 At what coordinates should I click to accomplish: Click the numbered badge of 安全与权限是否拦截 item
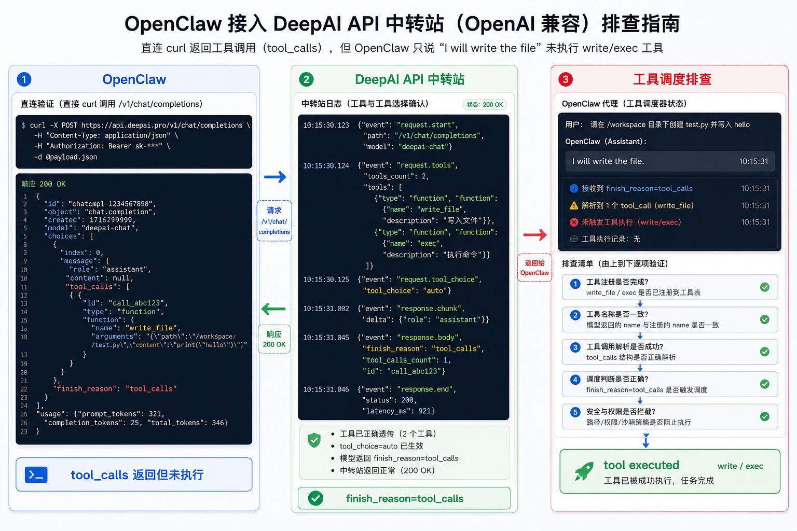(575, 412)
